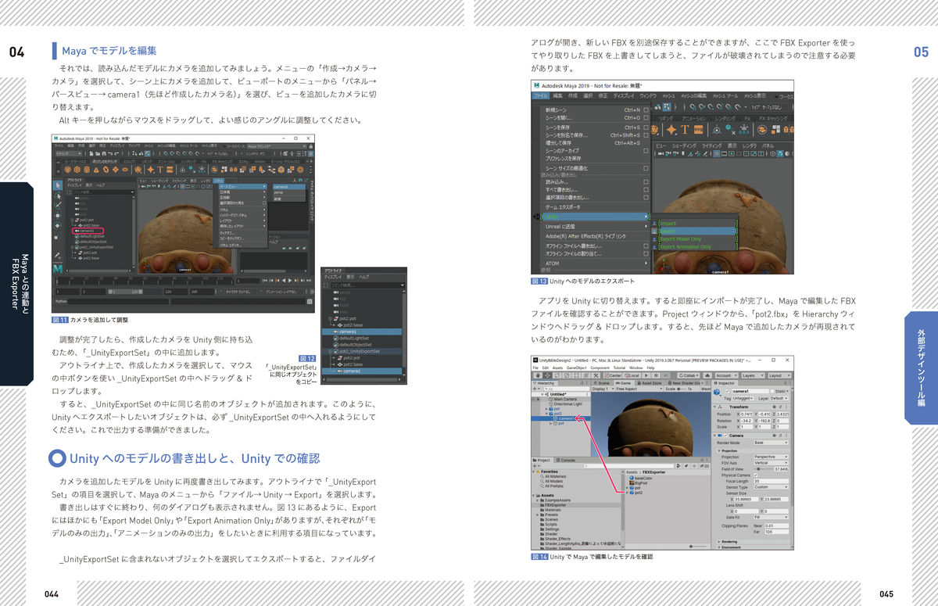This screenshot has height=606, width=938.
Task: Select pot2_UnityExportSet in Maya Outliner
Action: pyautogui.click(x=94, y=247)
